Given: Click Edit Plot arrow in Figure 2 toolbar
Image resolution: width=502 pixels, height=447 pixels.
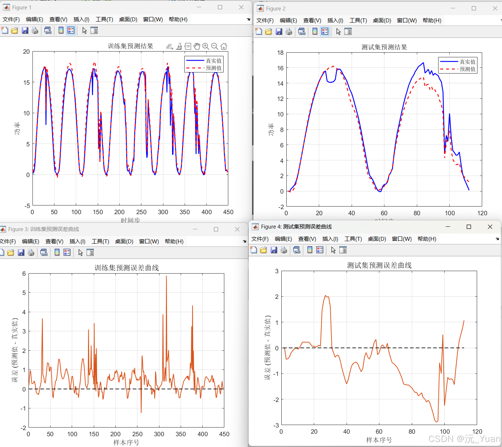Looking at the screenshot, I should (338, 32).
